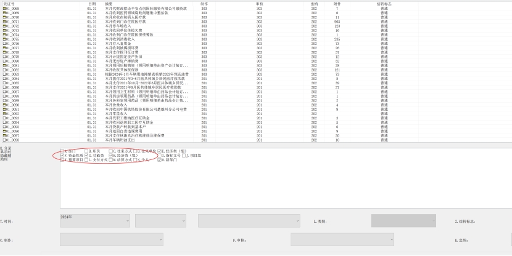
Task: Click voucher icon for row 01_0068
Action: pyautogui.click(x=4, y=9)
